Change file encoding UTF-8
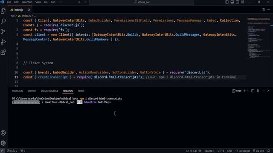 (x=221, y=151)
